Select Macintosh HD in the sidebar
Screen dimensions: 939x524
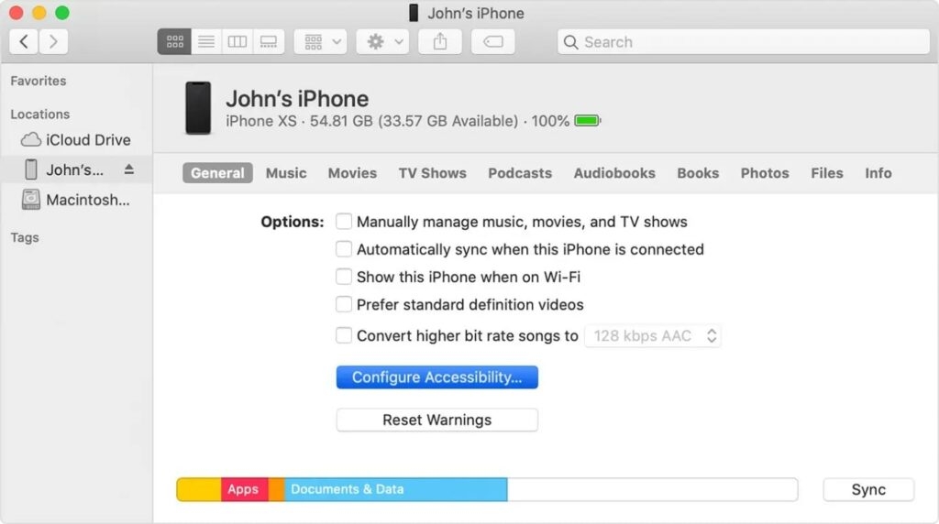[x=76, y=200]
